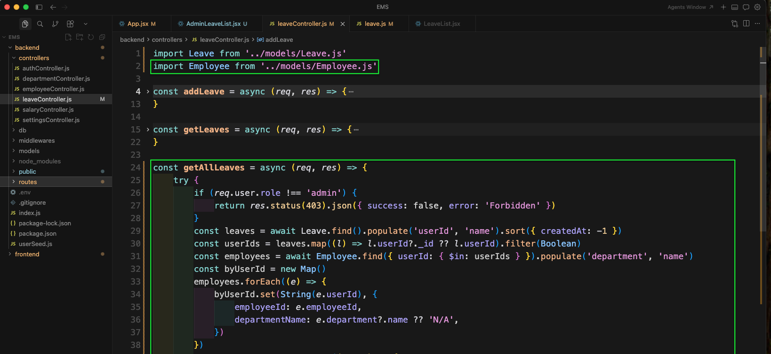
Task: Open settings gear in title bar
Action: tap(757, 7)
